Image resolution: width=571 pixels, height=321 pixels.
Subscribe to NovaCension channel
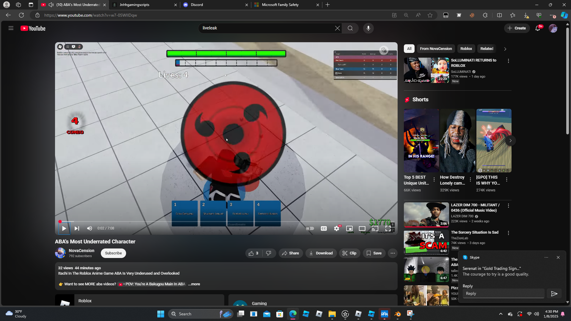point(113,253)
